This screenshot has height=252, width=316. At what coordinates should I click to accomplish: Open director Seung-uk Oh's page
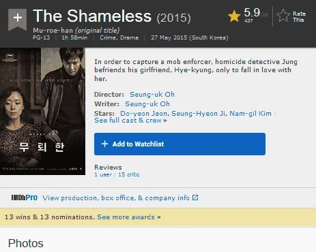tap(152, 94)
